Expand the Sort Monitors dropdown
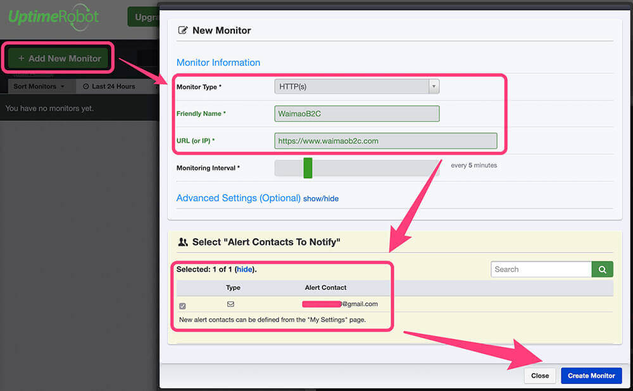633x391 pixels. point(39,87)
